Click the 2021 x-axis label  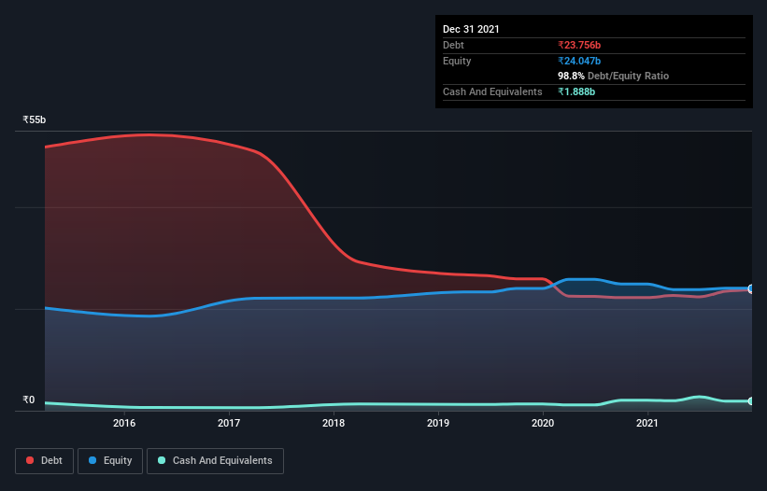[647, 423]
